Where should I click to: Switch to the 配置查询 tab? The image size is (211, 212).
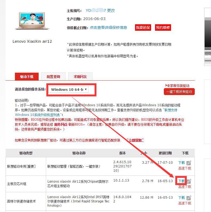tap(53, 77)
